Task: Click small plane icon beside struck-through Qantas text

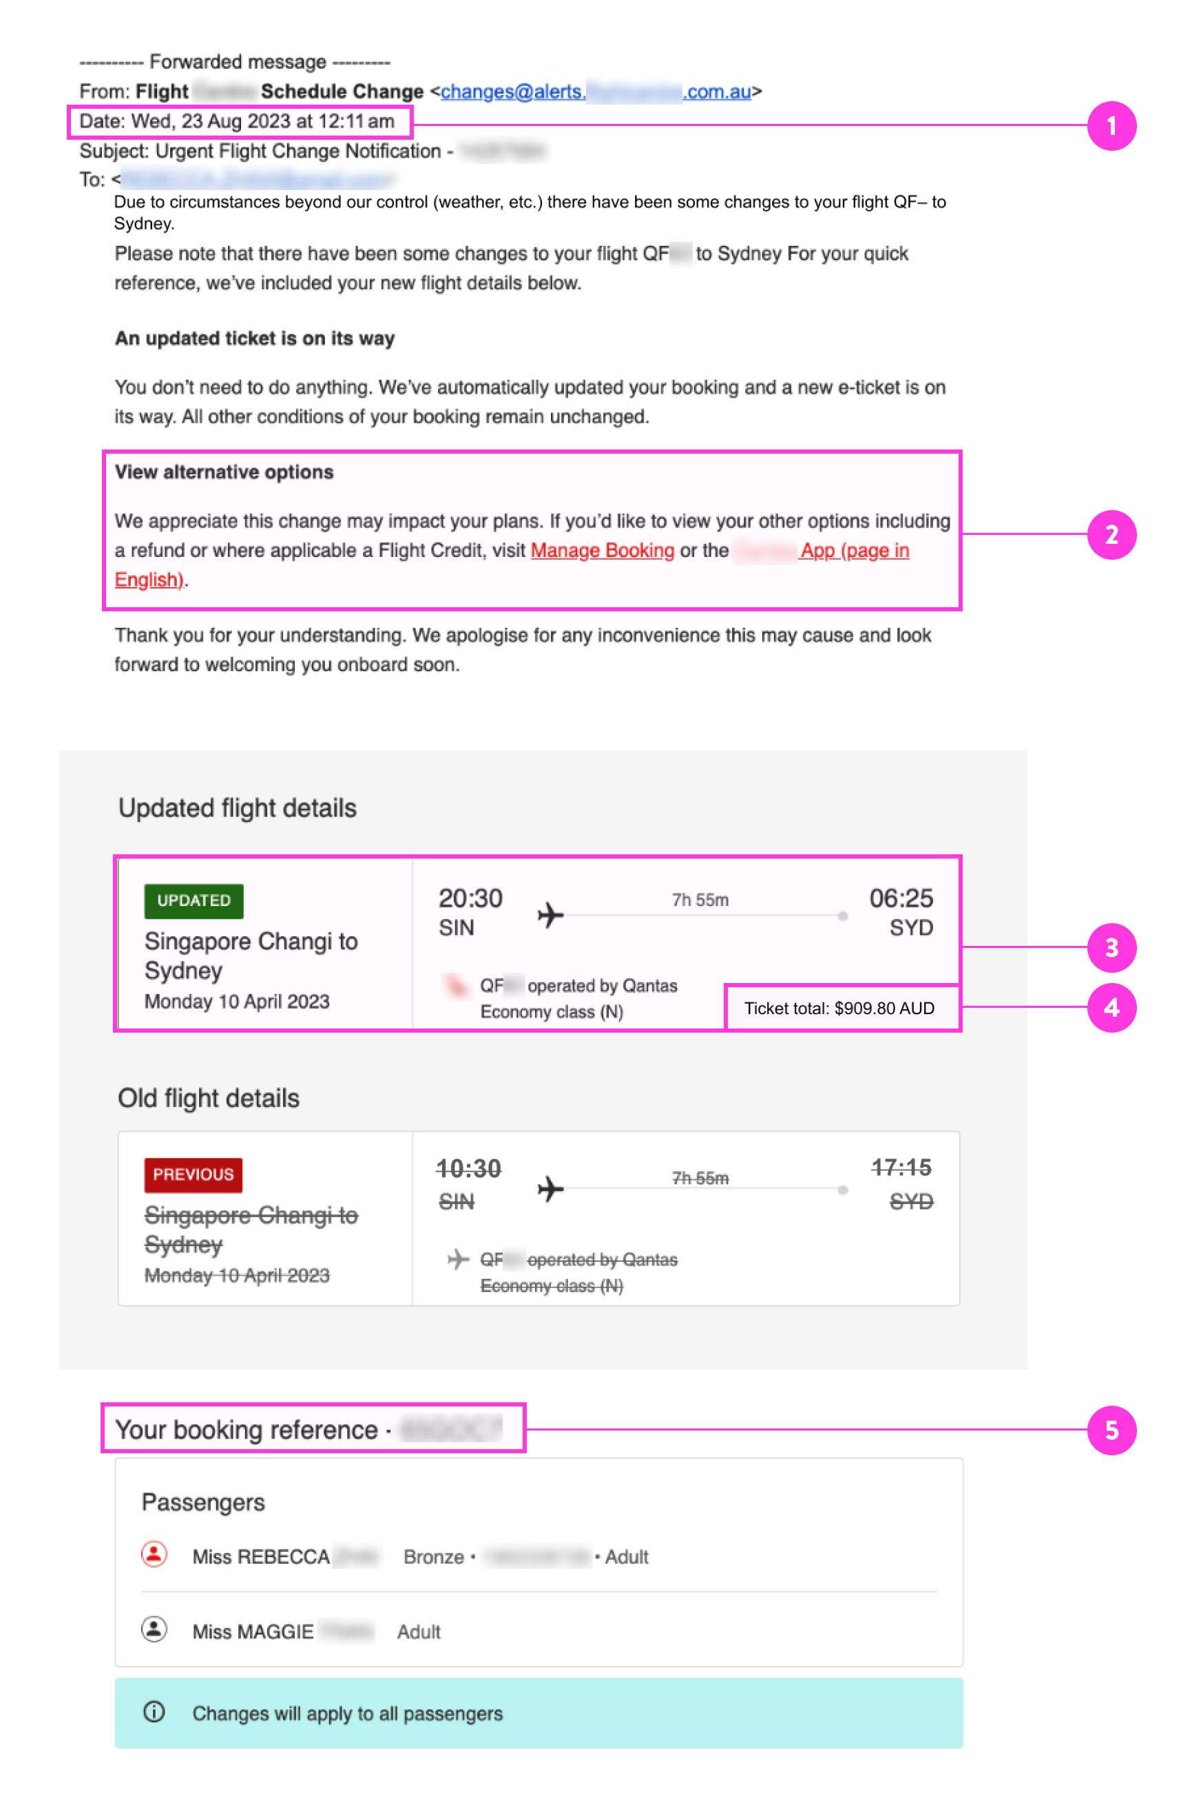Action: (457, 1258)
